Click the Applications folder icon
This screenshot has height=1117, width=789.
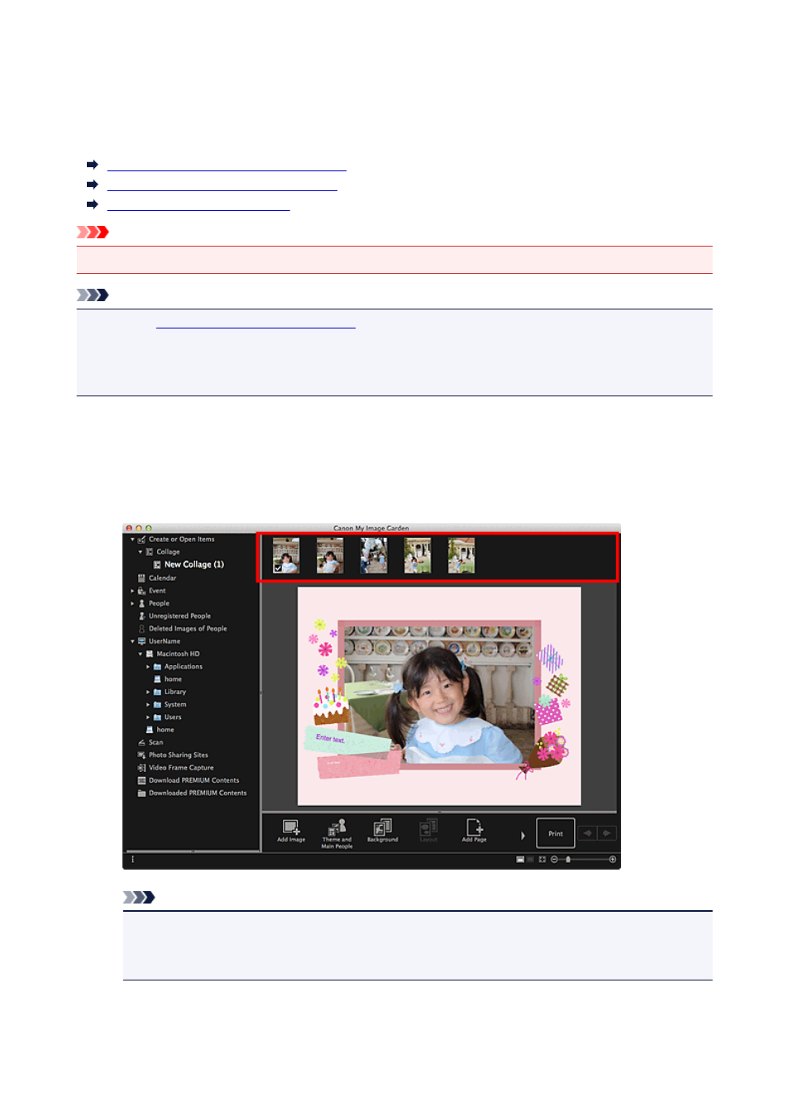pyautogui.click(x=157, y=667)
